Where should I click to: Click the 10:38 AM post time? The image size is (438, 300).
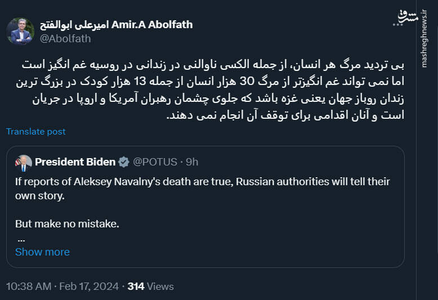click(x=28, y=286)
